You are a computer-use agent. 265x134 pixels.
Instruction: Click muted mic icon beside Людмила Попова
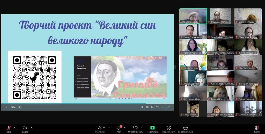[209, 22]
